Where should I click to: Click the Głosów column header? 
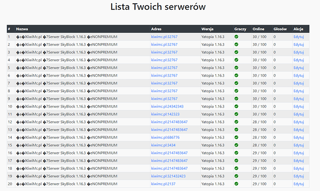280,29
